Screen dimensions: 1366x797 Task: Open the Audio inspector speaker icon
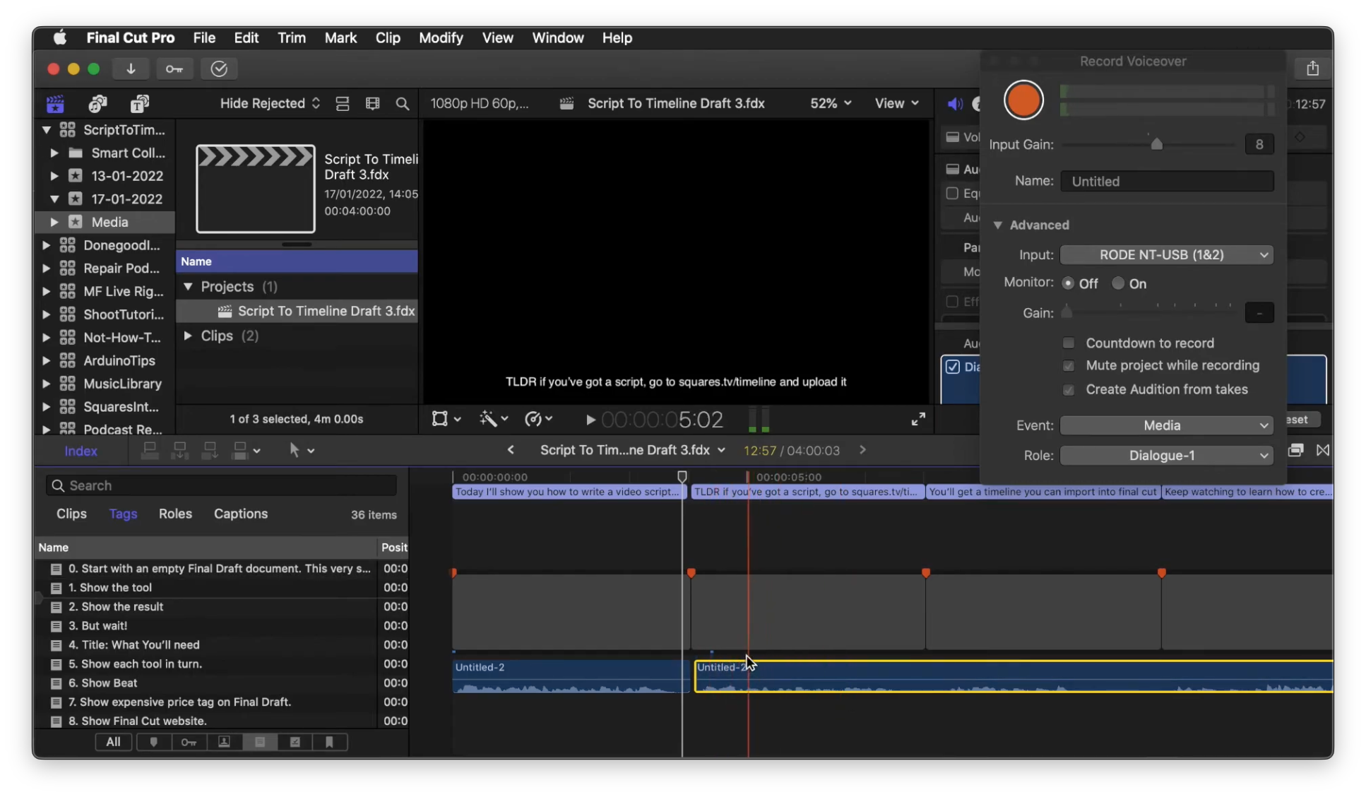pyautogui.click(x=955, y=104)
